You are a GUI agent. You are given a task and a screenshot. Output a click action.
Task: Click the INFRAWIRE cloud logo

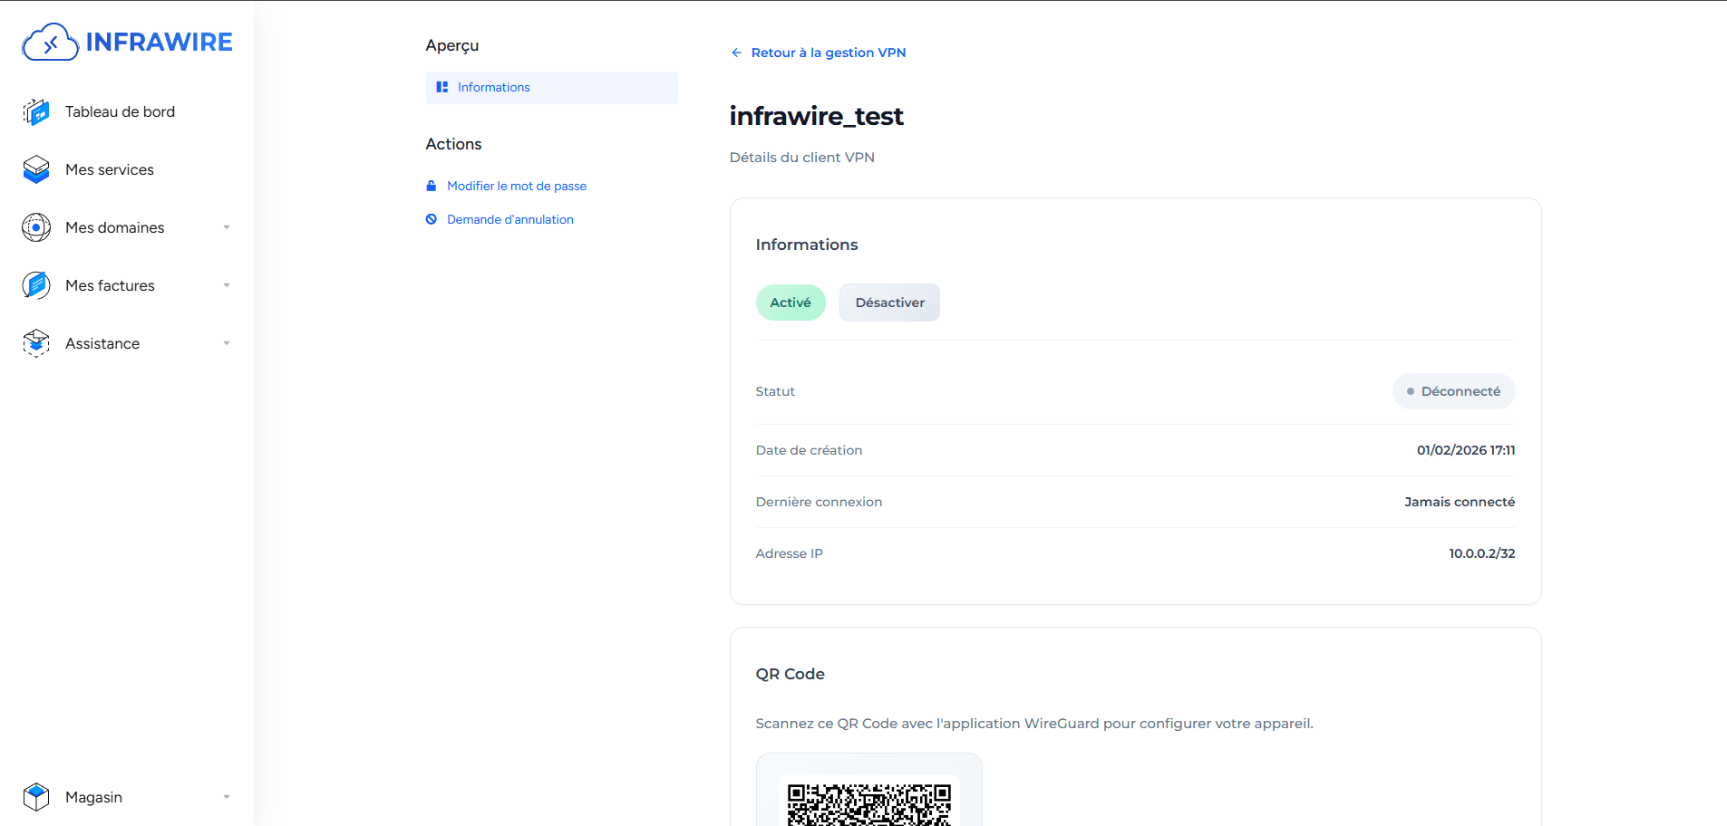coord(51,41)
